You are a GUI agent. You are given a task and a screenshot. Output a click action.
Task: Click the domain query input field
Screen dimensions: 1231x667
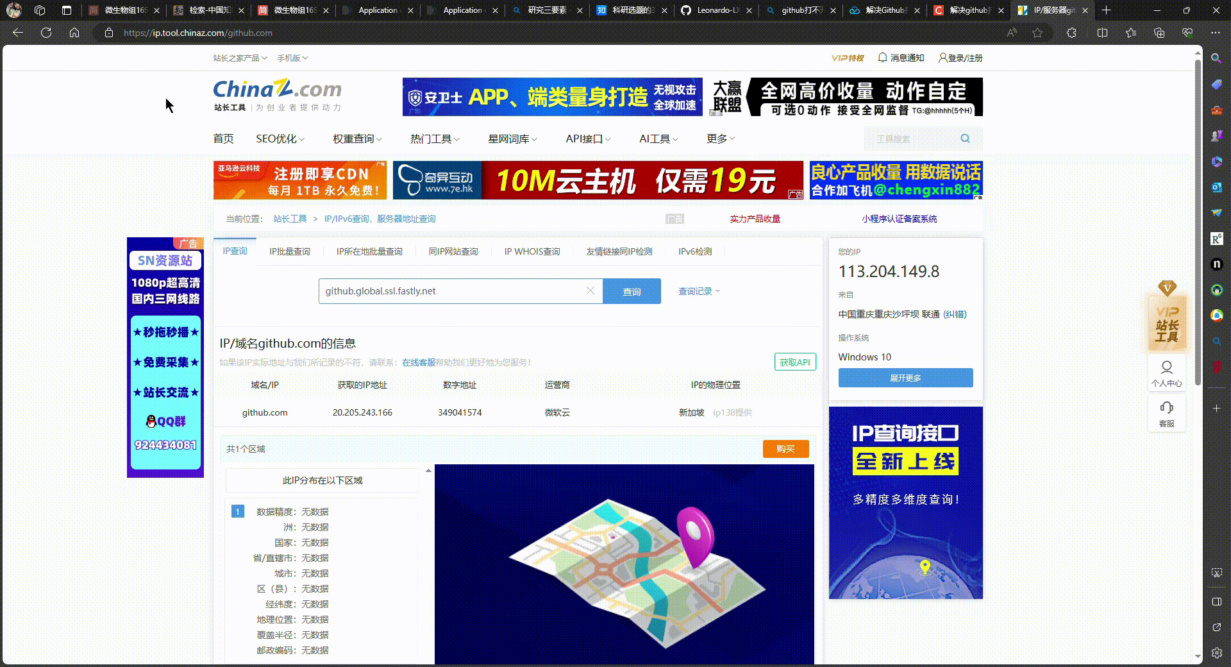click(x=452, y=291)
